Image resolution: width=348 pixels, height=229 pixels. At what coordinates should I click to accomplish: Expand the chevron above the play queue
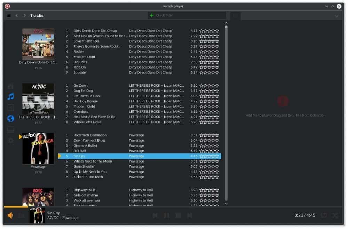coord(337,16)
